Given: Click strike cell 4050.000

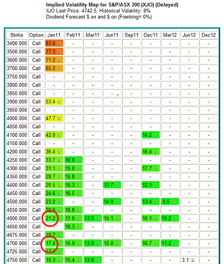Looking at the screenshot, I should pos(17,127).
